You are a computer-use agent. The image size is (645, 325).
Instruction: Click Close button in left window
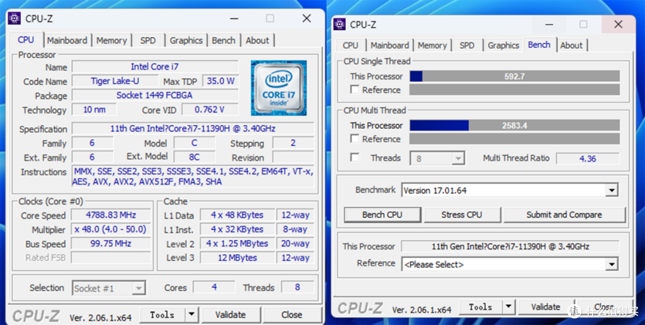tap(292, 315)
